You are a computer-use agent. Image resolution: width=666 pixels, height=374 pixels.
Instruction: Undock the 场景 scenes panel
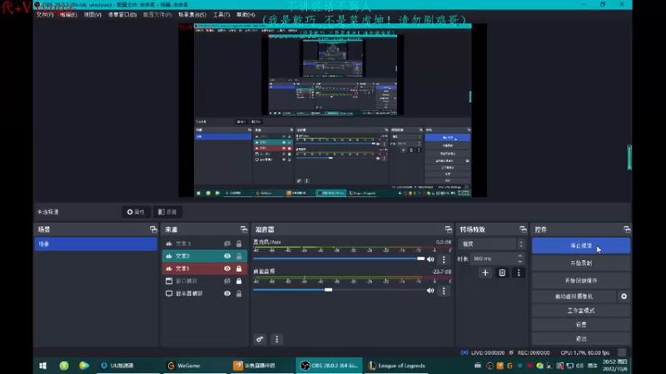pos(153,229)
